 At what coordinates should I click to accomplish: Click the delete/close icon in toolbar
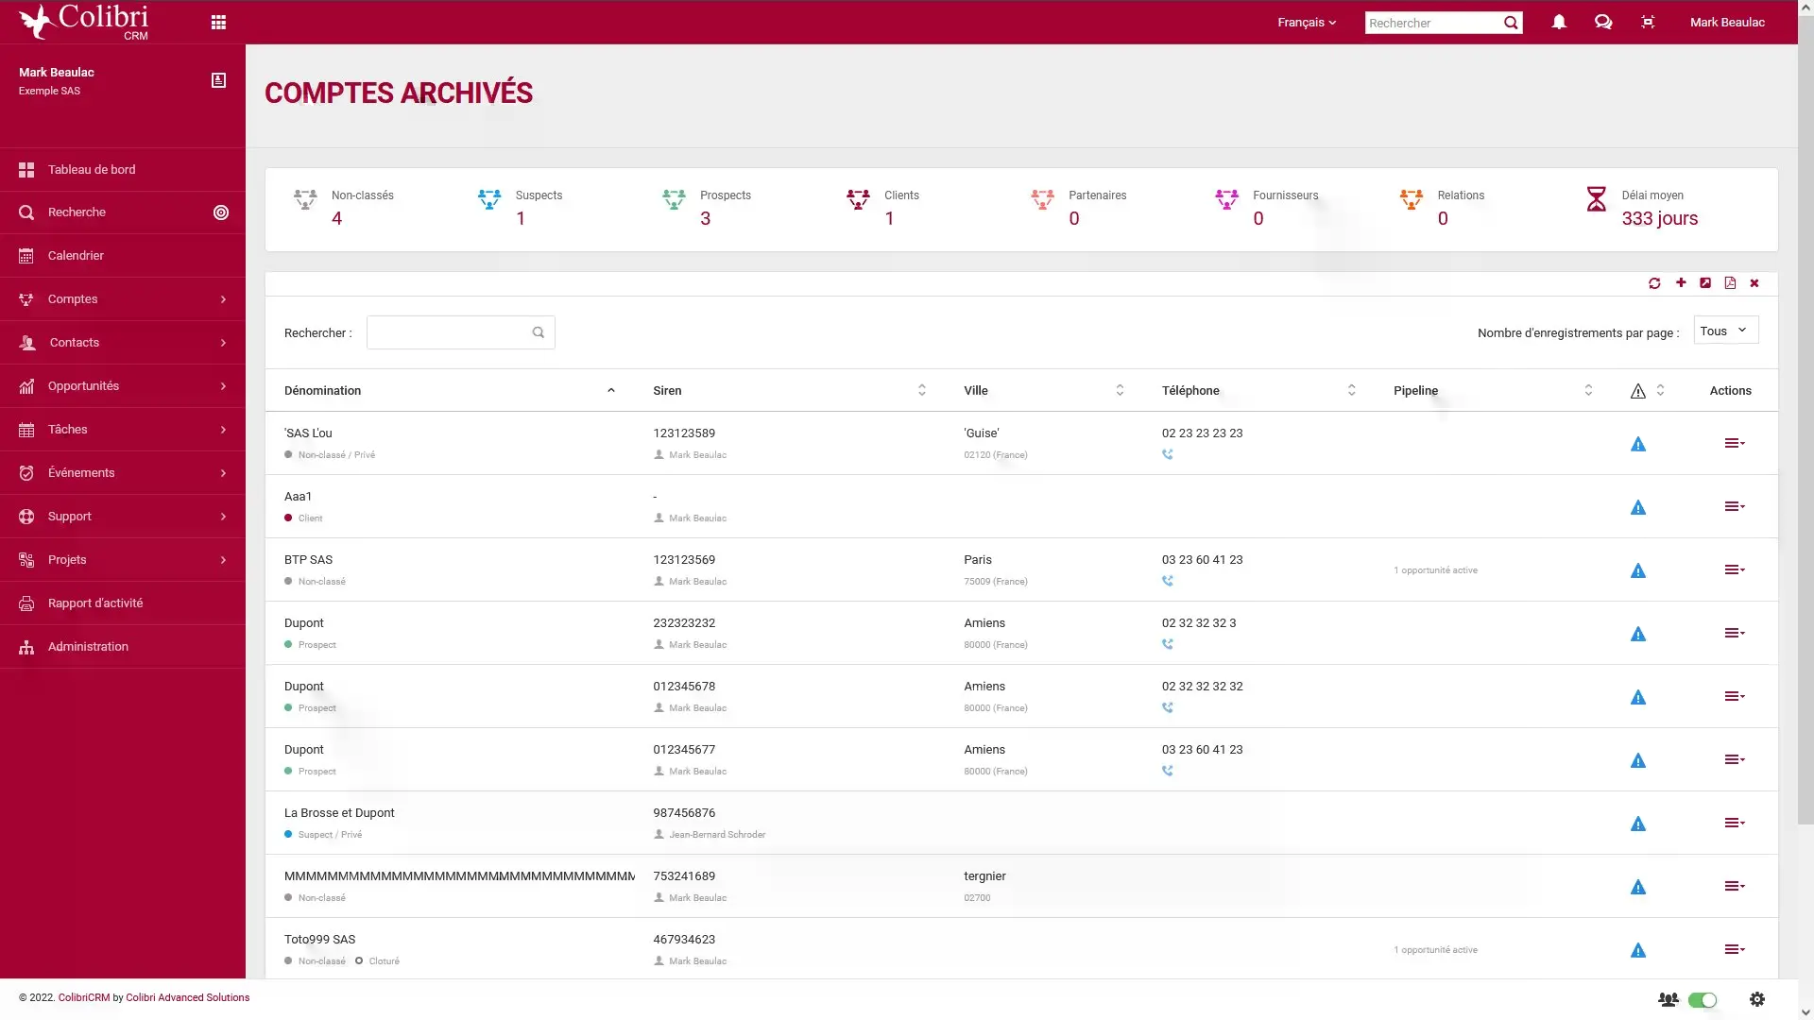1754,282
